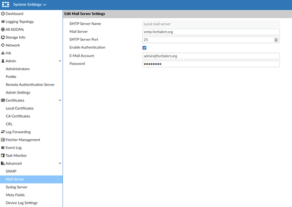The width and height of the screenshot is (292, 207).
Task: Click the Fetcher Management icon
Action: pos(3,140)
